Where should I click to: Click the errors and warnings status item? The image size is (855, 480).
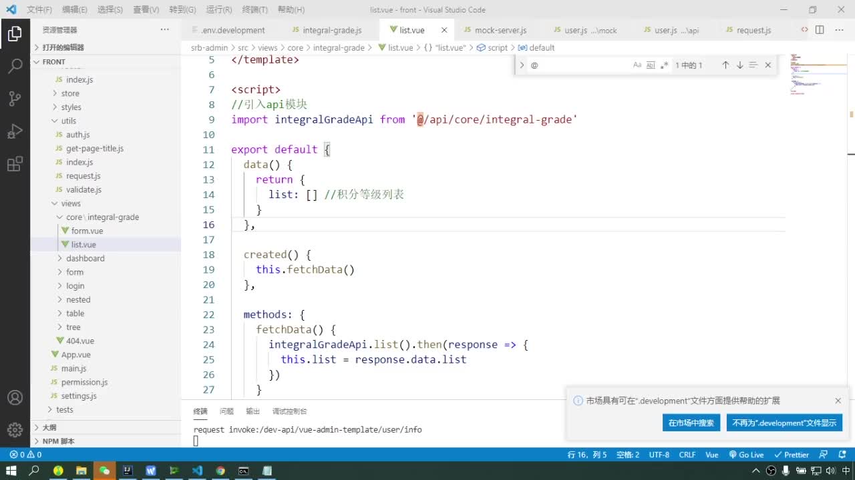coord(25,455)
